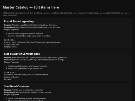Click 'Magical Properties' under Soul Band
The width and height of the screenshot is (135, 101).
pyautogui.click(x=11, y=95)
